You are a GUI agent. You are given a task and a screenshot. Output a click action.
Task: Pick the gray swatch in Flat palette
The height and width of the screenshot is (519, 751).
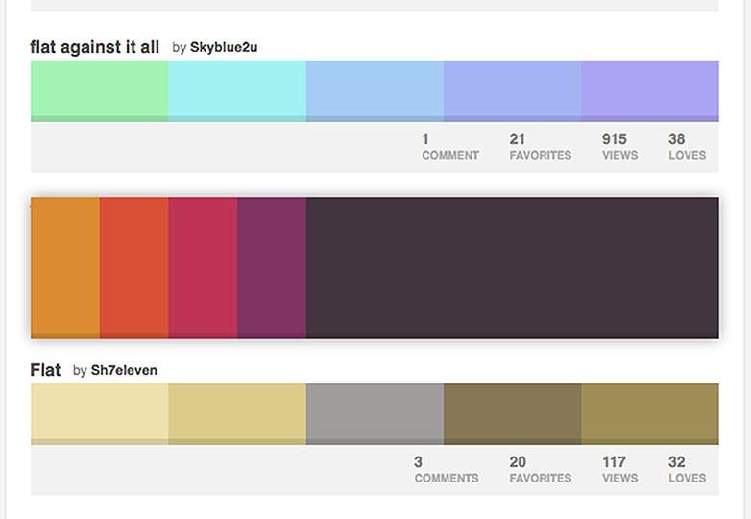pos(375,413)
